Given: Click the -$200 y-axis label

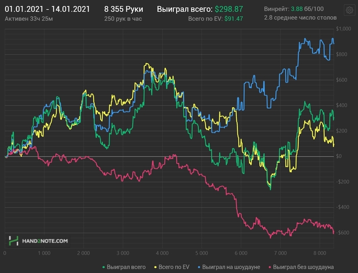Looking at the screenshot, I should [x=343, y=182].
